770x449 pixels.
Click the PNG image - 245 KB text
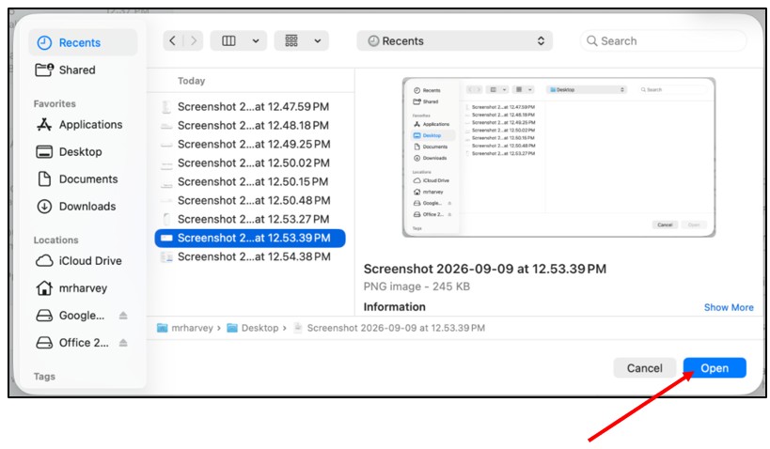[x=416, y=286]
